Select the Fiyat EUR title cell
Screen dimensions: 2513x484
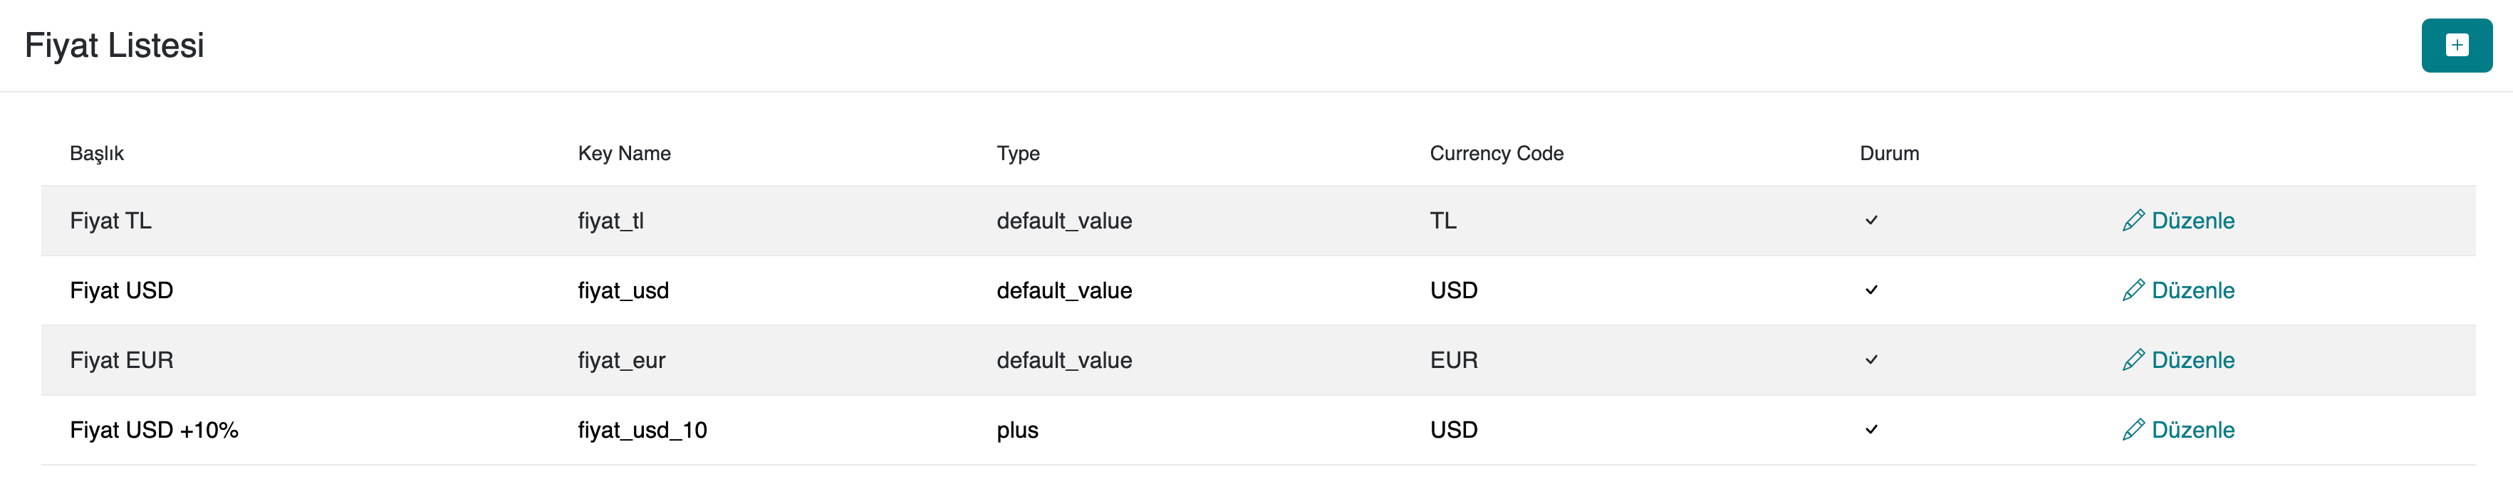point(121,360)
